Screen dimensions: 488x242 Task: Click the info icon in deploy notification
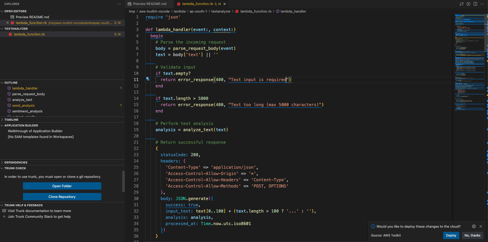tap(373, 226)
